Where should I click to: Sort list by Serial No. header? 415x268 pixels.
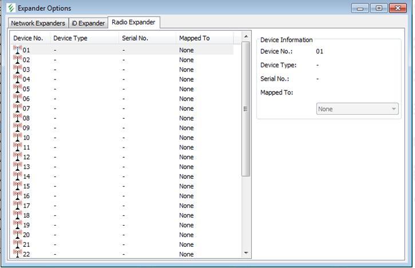pos(135,38)
